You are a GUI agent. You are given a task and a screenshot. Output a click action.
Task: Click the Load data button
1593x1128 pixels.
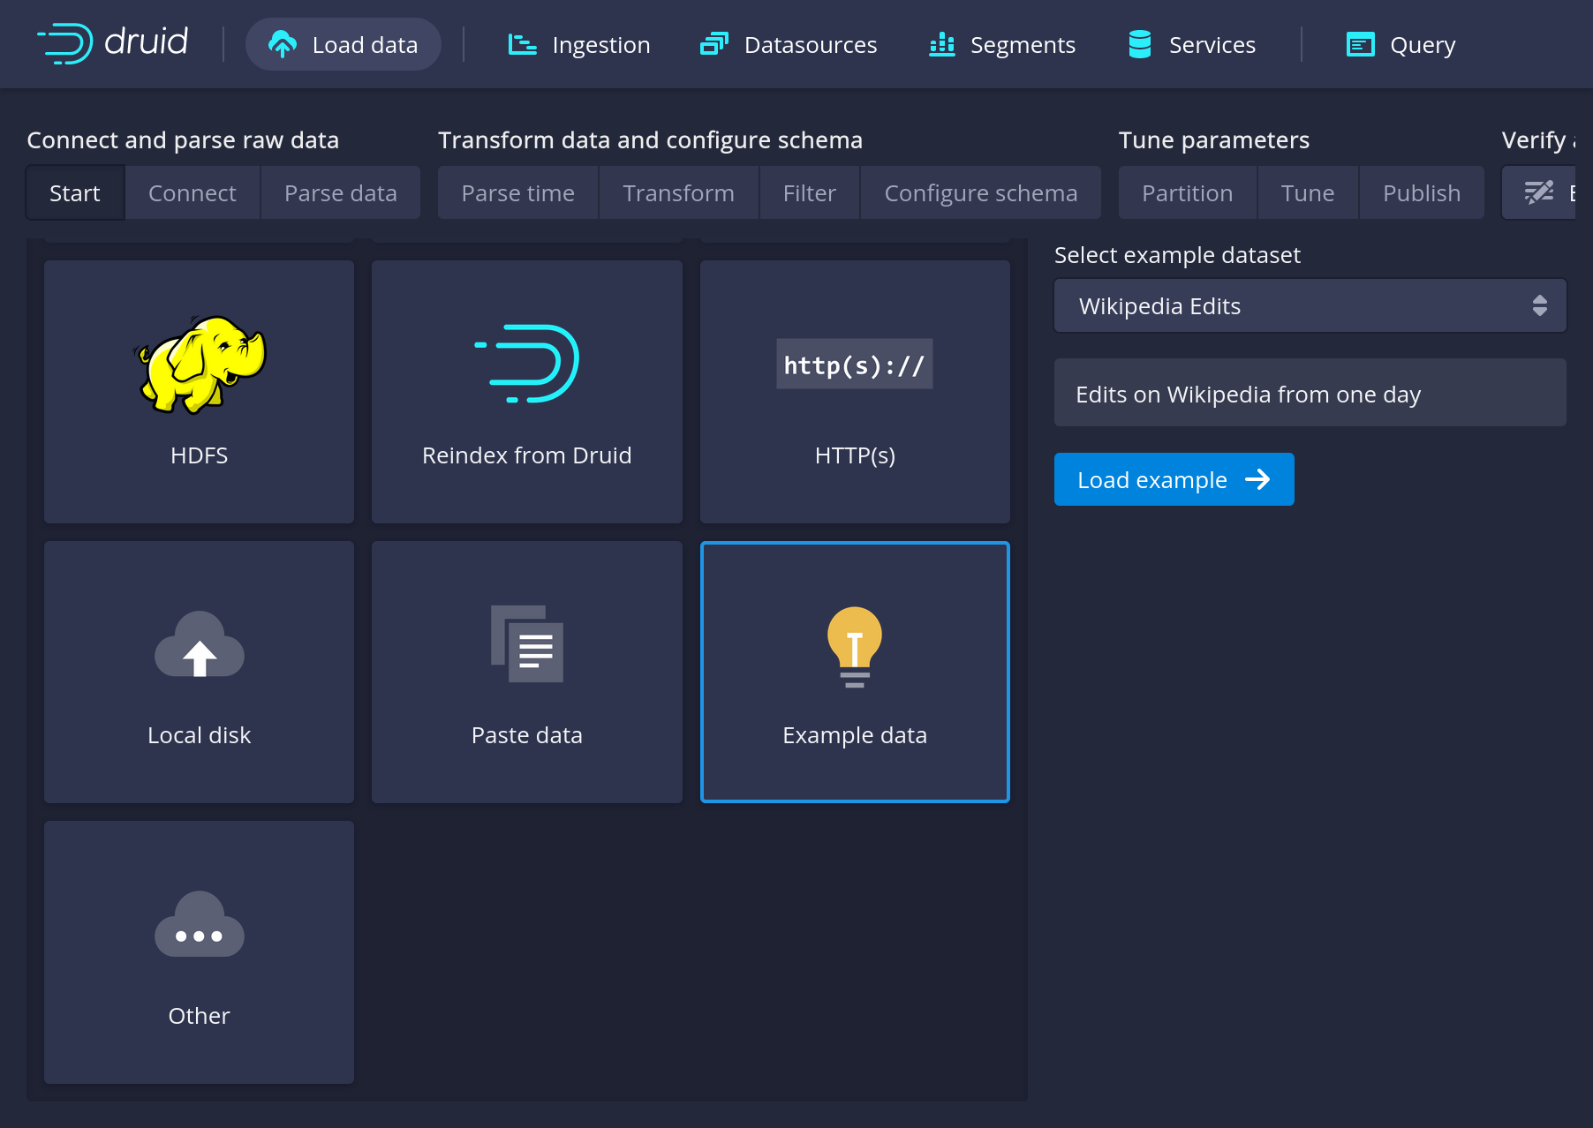(344, 45)
